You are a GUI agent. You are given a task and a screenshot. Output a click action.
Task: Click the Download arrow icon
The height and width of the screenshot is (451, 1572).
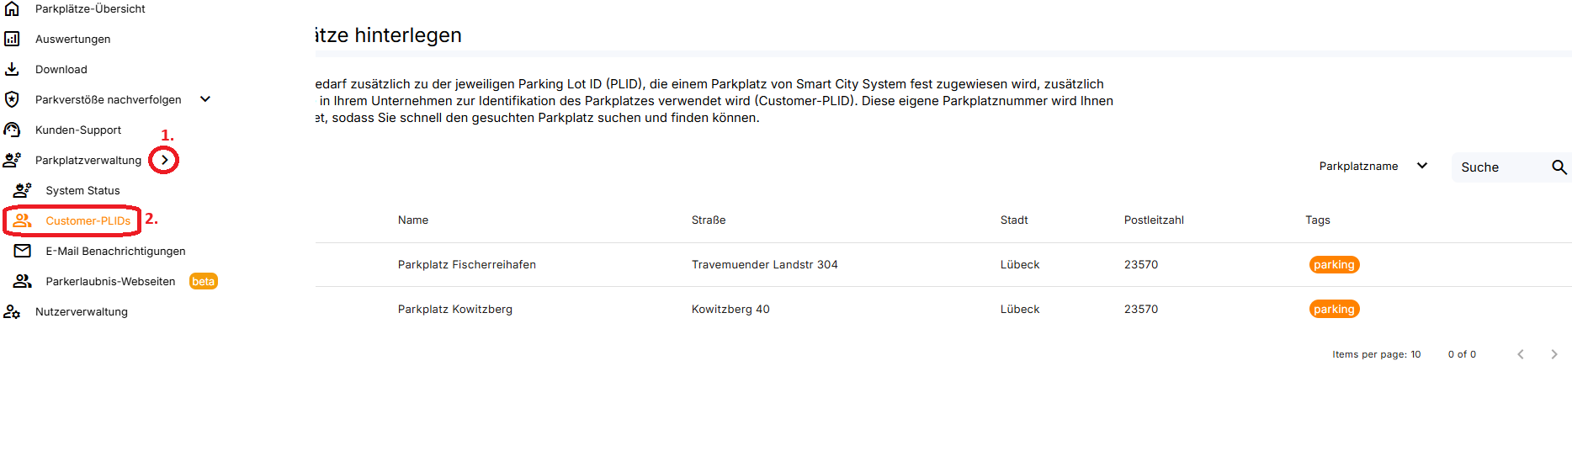pyautogui.click(x=12, y=69)
